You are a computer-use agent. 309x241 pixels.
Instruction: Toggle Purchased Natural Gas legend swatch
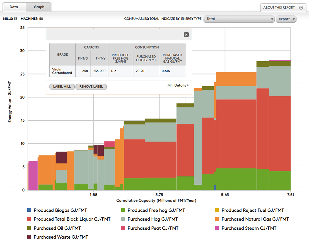point(217,219)
